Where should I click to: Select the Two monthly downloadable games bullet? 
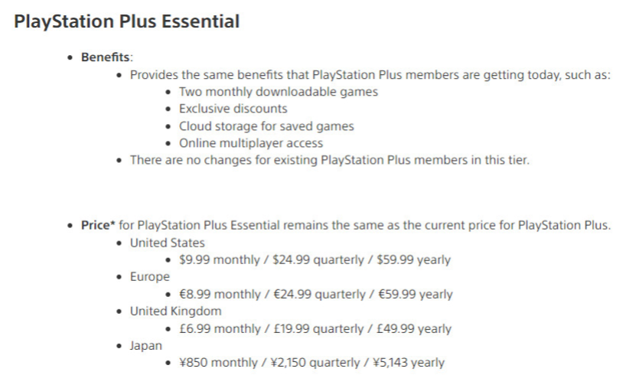pos(279,92)
